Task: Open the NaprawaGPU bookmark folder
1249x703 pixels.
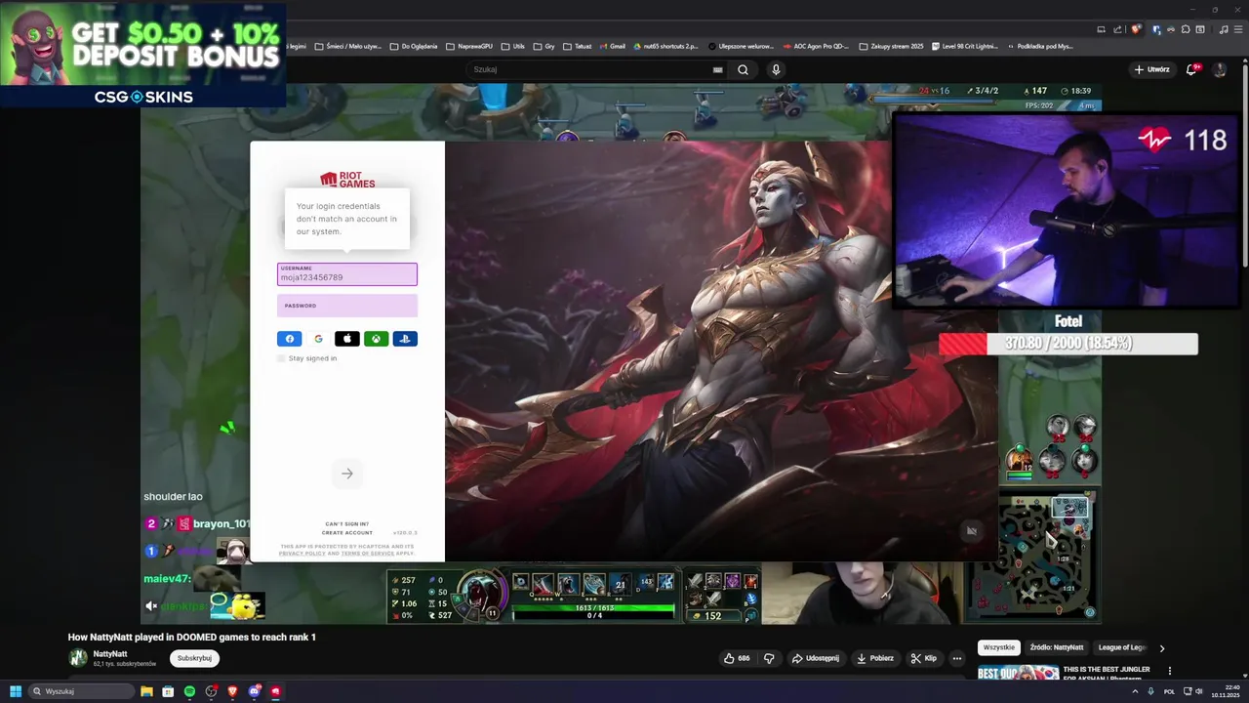Action: (469, 46)
